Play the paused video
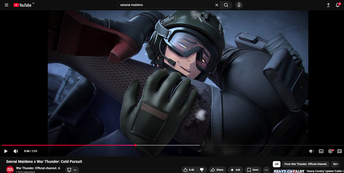This screenshot has width=344, height=173. tap(6, 151)
